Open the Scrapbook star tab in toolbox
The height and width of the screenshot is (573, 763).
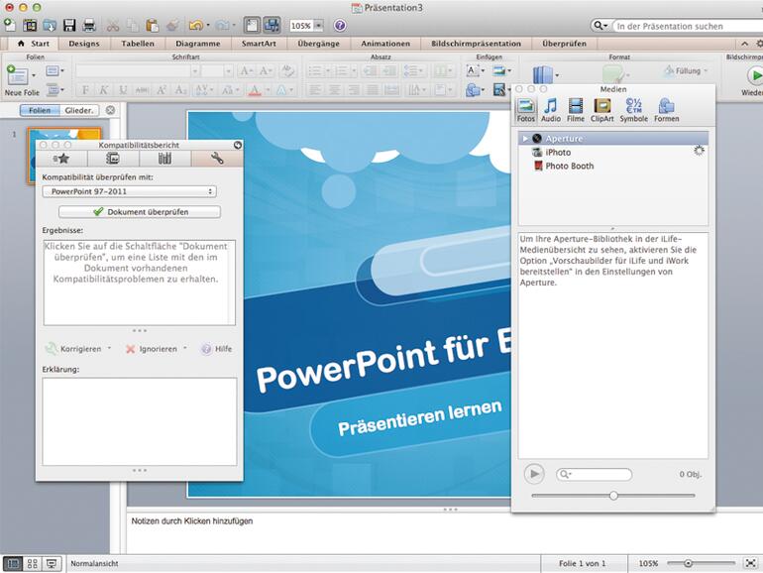click(x=61, y=159)
